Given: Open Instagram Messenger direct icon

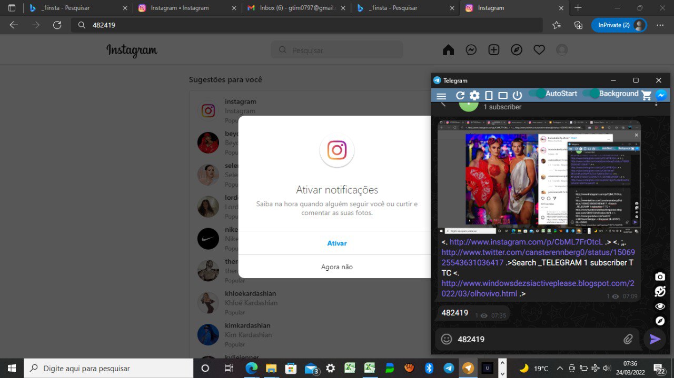Looking at the screenshot, I should pos(471,50).
